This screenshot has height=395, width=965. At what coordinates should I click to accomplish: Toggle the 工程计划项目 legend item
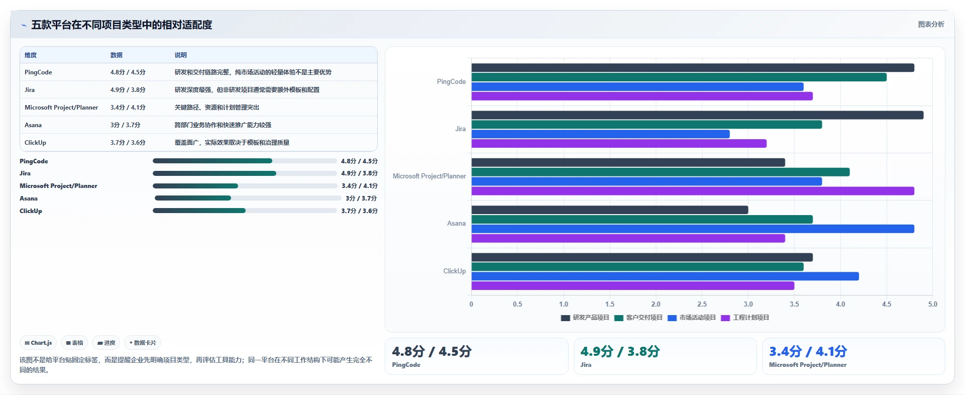click(x=745, y=318)
